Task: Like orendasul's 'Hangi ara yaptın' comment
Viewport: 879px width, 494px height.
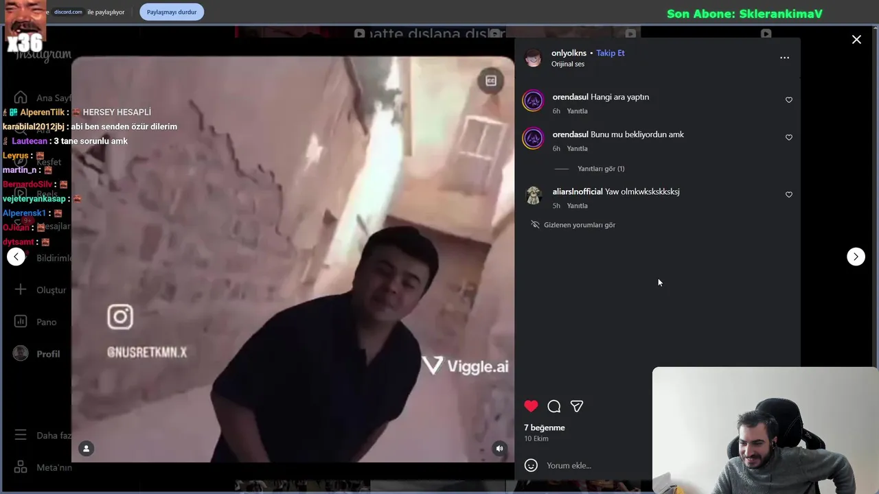Action: coord(789,100)
